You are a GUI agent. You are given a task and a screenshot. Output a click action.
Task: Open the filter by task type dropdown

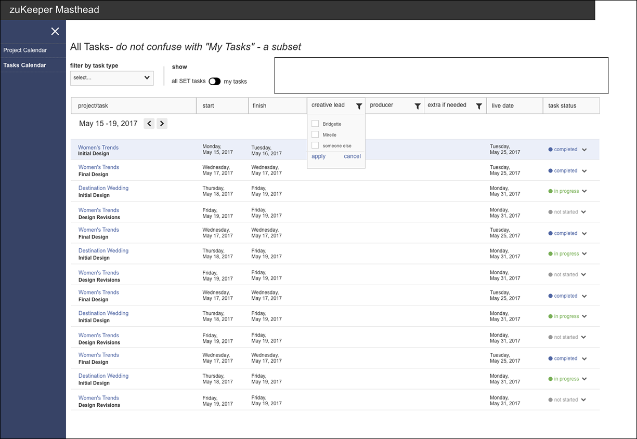[x=112, y=78]
